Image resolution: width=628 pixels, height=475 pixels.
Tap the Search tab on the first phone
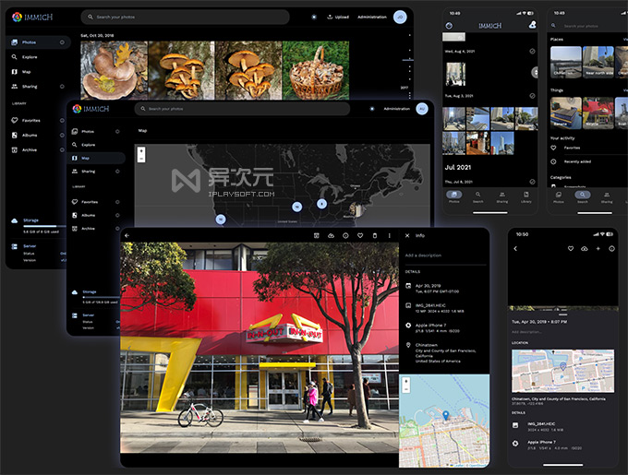[x=477, y=196]
